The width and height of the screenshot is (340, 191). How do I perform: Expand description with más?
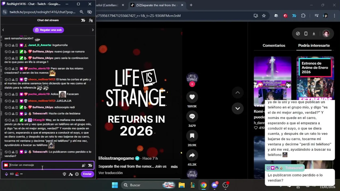click(x=174, y=167)
